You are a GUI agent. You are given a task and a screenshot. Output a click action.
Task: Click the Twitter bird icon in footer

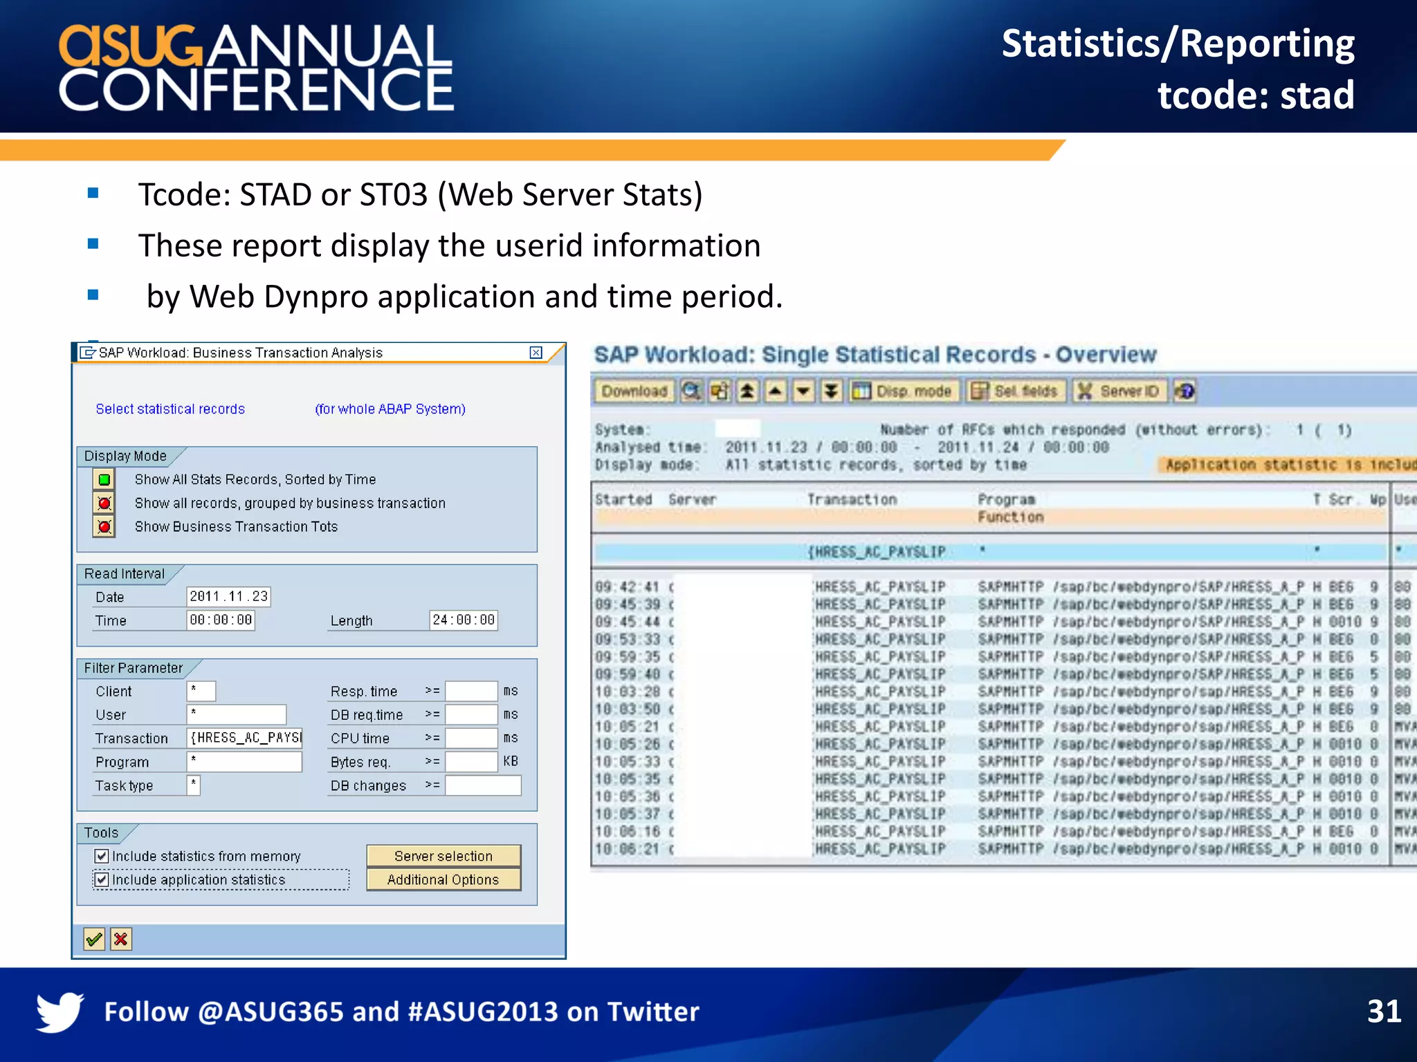tap(60, 1012)
